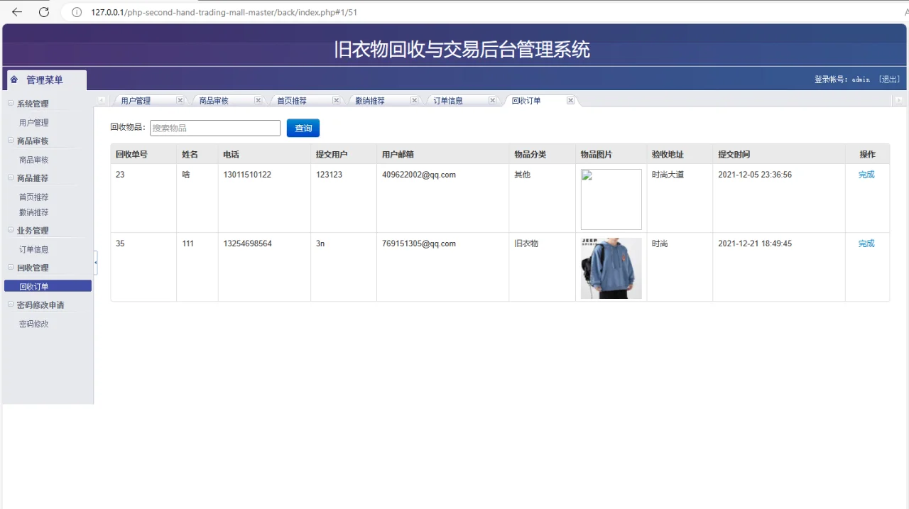Click the 查询 search button
Screen dimensions: 909x509
point(303,128)
